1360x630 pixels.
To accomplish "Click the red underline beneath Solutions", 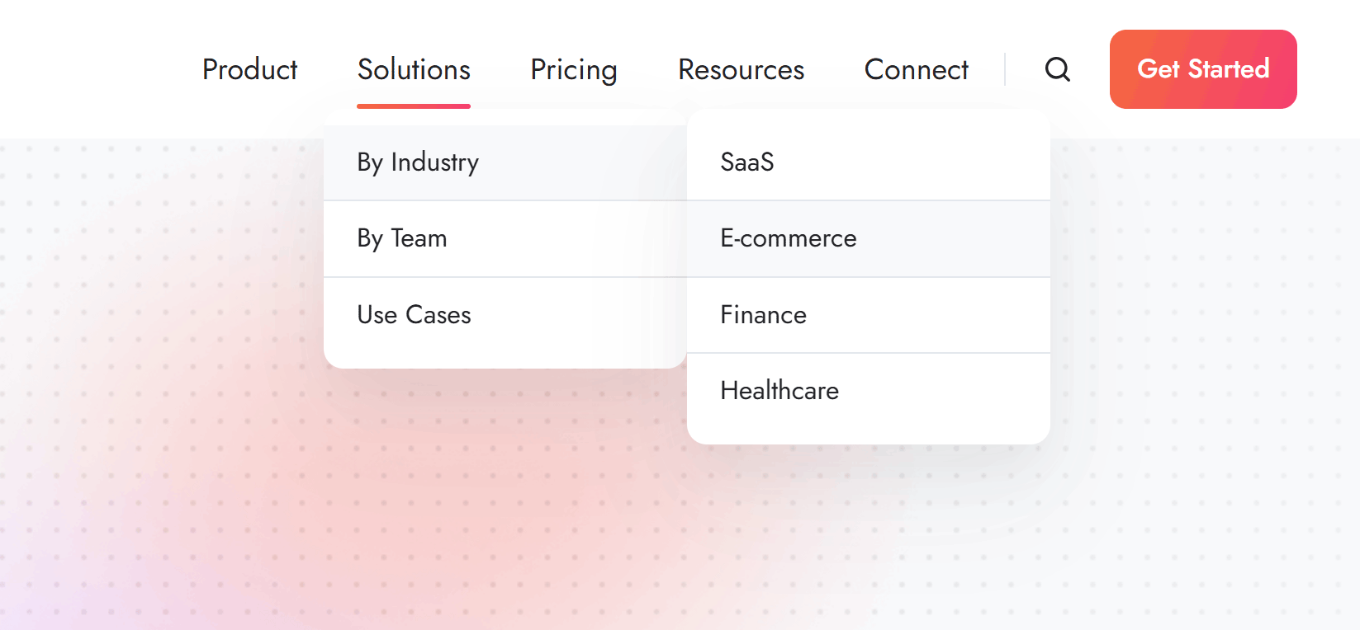I will tap(414, 106).
